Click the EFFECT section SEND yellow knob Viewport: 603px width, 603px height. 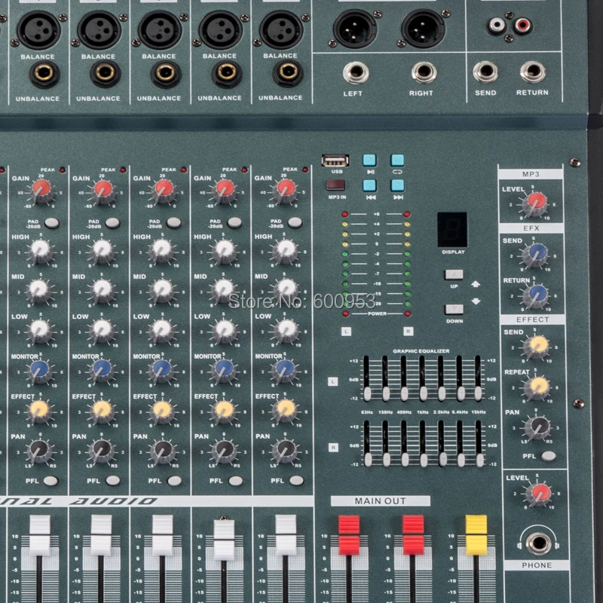click(538, 345)
